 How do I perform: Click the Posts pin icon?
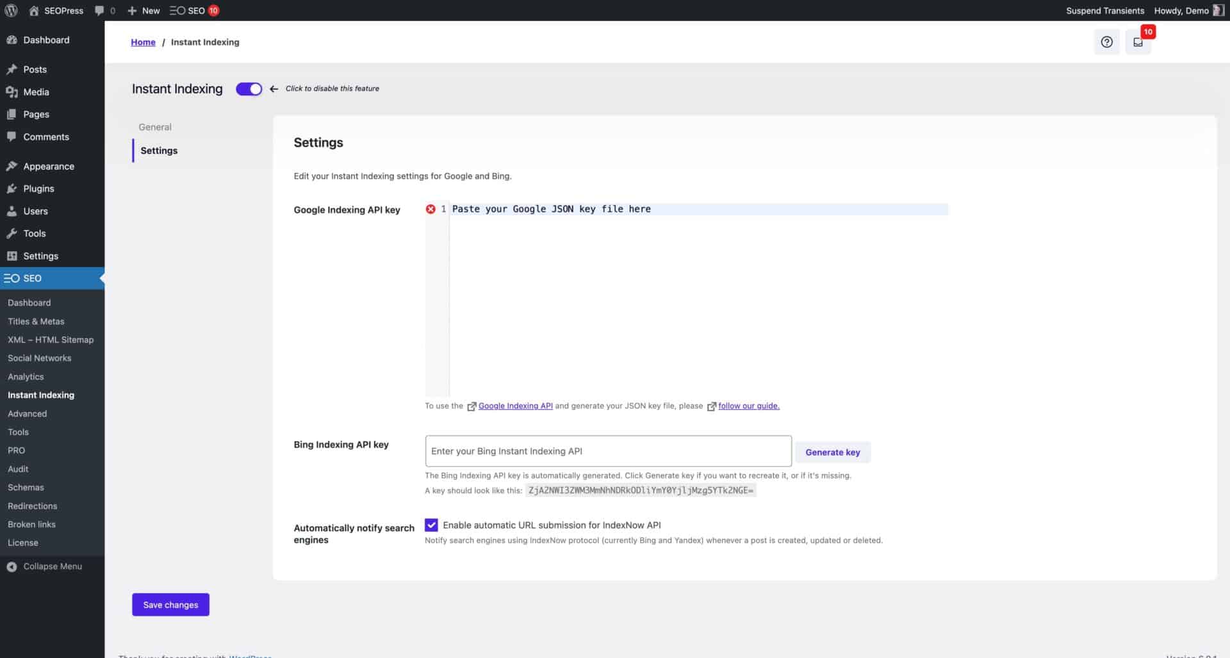[x=12, y=69]
